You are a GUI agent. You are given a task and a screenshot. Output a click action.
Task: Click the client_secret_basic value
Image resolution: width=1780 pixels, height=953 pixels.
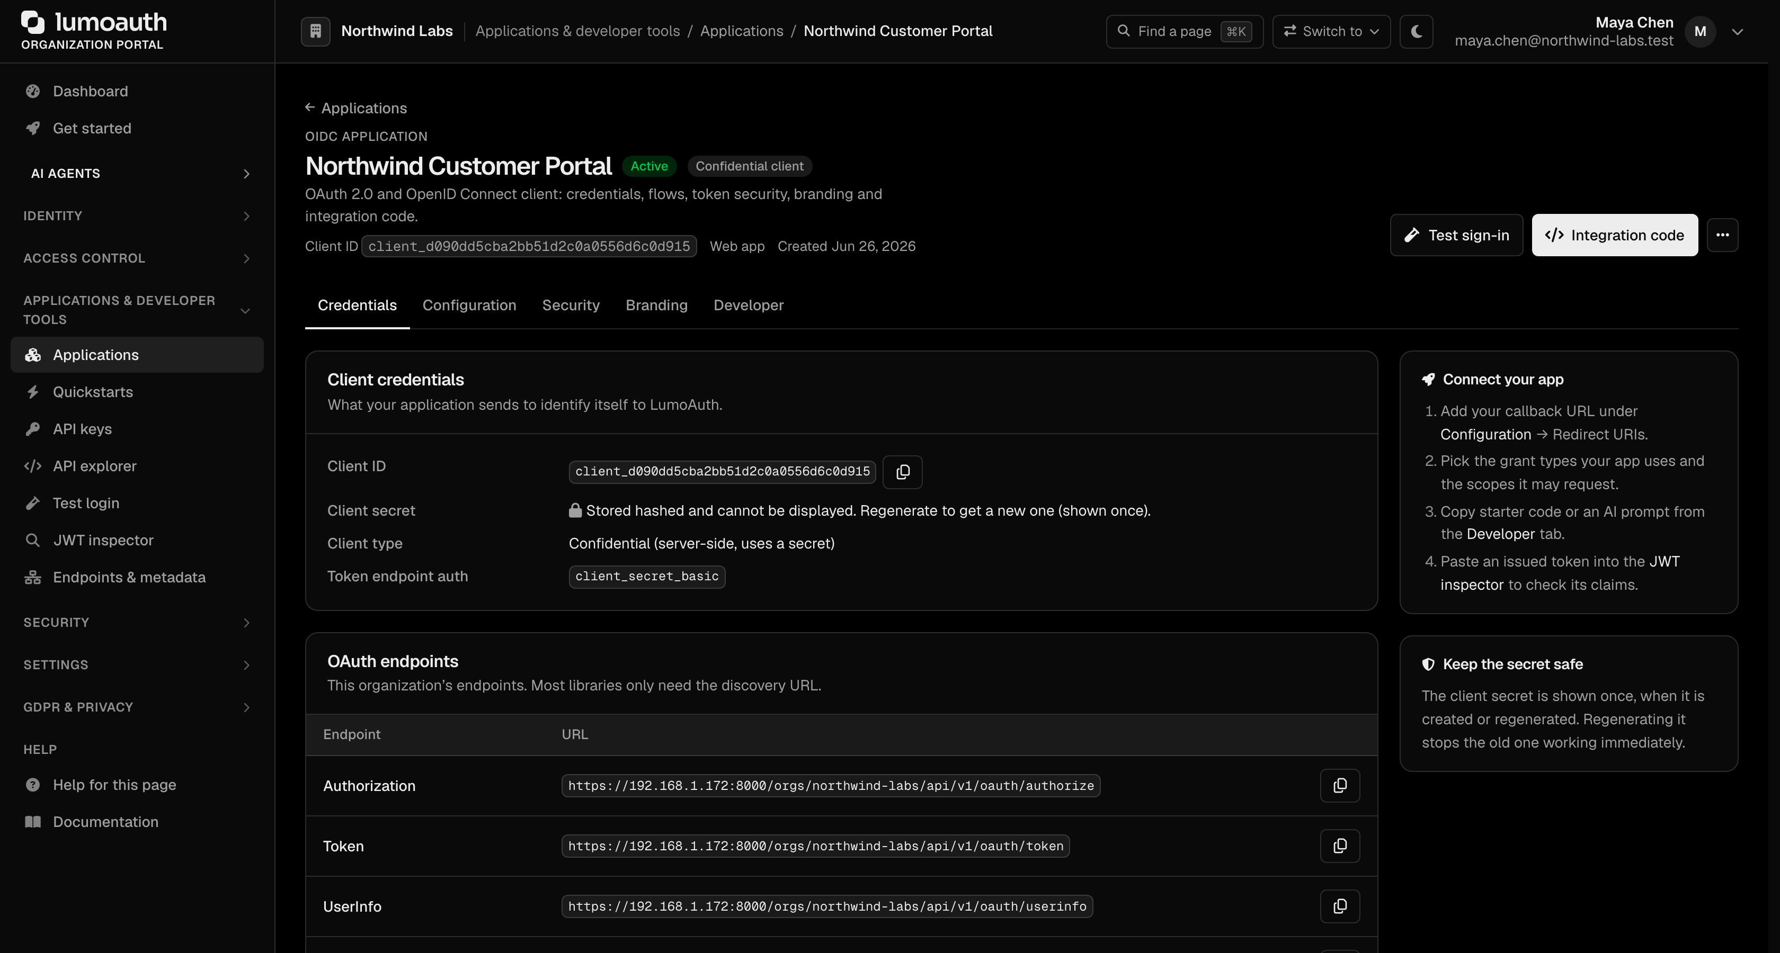coord(647,577)
